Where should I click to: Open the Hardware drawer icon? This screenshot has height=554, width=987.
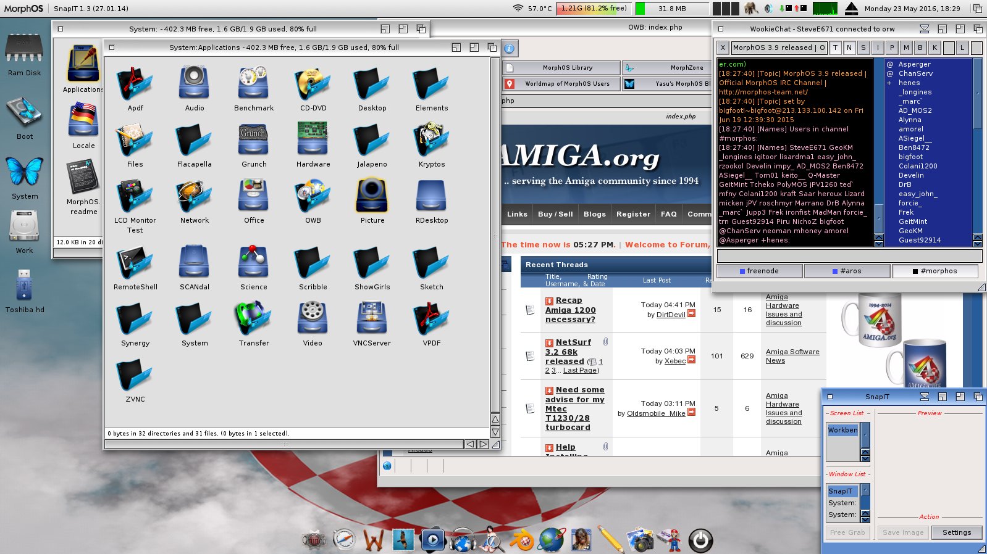pos(313,139)
